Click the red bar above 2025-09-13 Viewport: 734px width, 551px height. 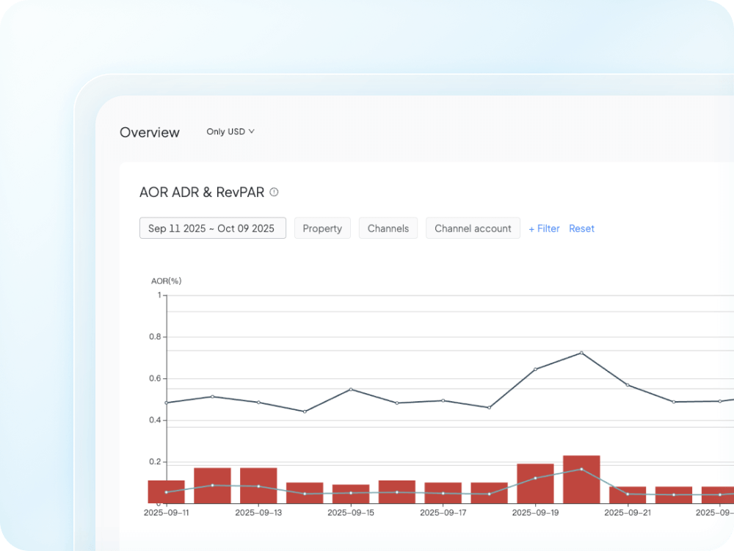[258, 485]
